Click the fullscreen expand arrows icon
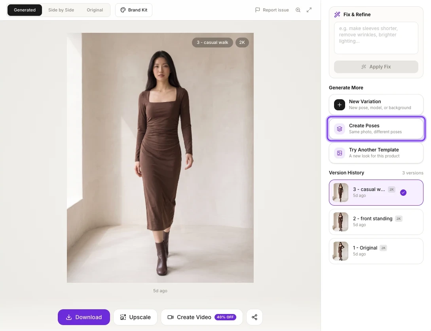431x331 pixels. [x=309, y=10]
